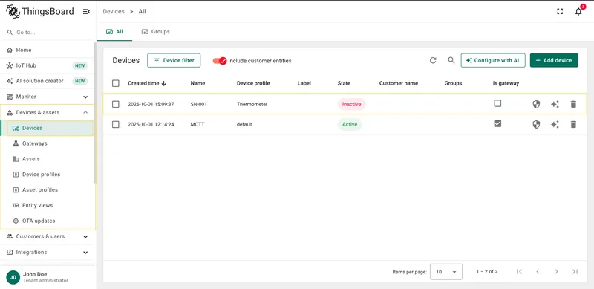Open Device profiles in sidebar
The image size is (594, 289).
pyautogui.click(x=48, y=175)
